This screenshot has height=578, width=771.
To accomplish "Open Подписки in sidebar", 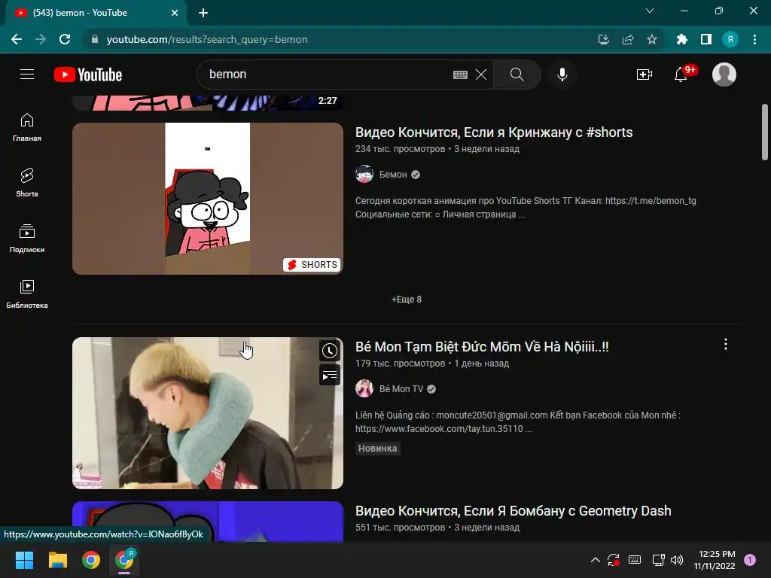I will click(x=27, y=239).
